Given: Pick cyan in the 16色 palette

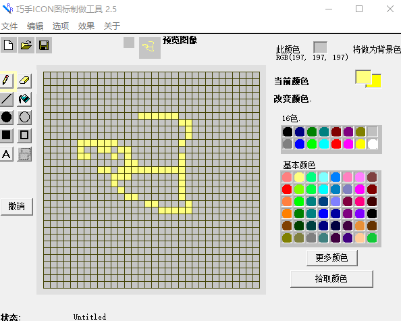Looking at the screenshot, I should (x=324, y=144).
